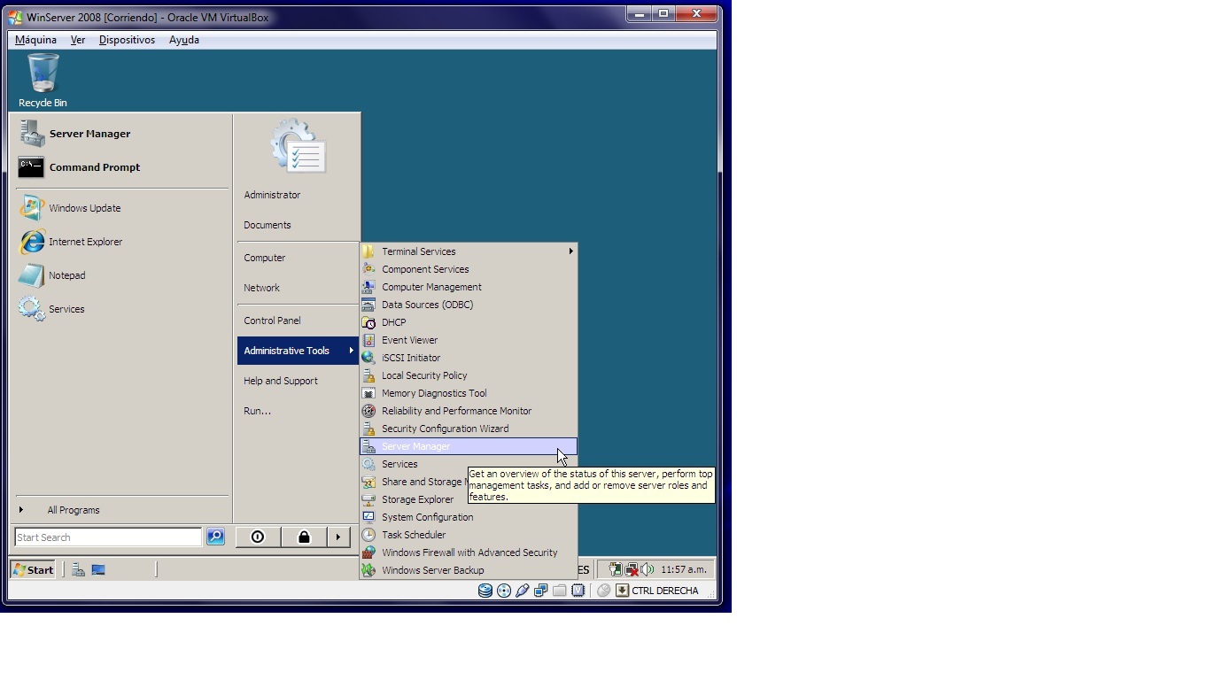Open the Terminal Services submenu

(x=469, y=251)
